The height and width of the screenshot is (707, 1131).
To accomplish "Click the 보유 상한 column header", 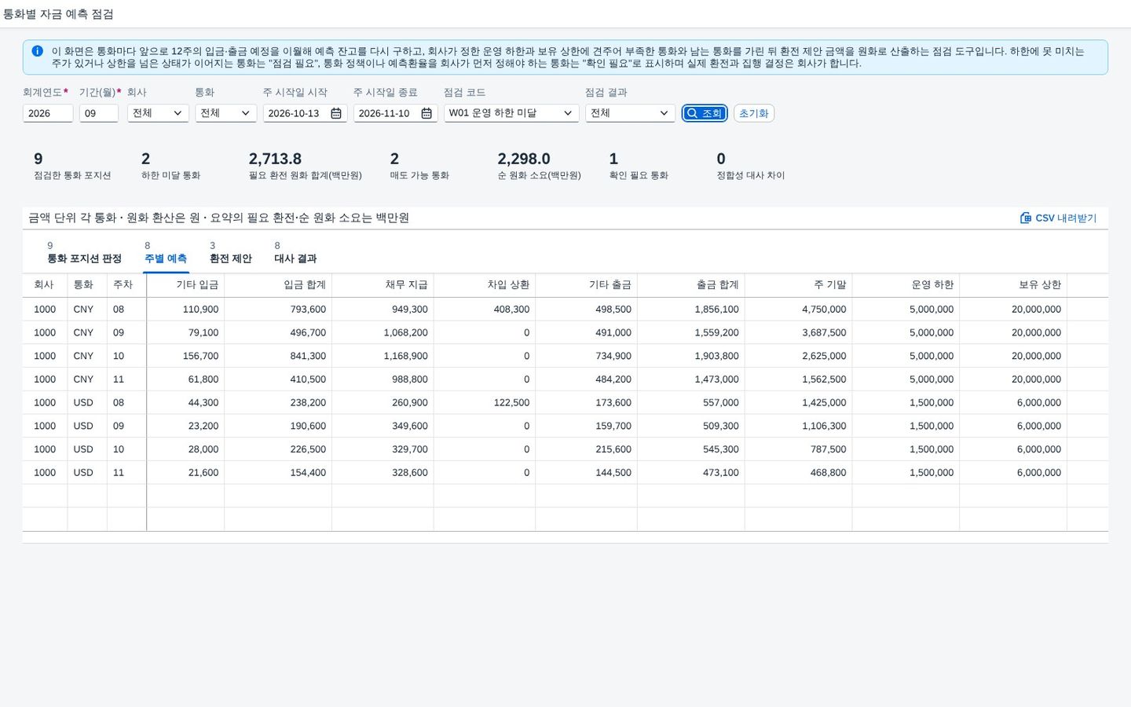I will (1013, 285).
